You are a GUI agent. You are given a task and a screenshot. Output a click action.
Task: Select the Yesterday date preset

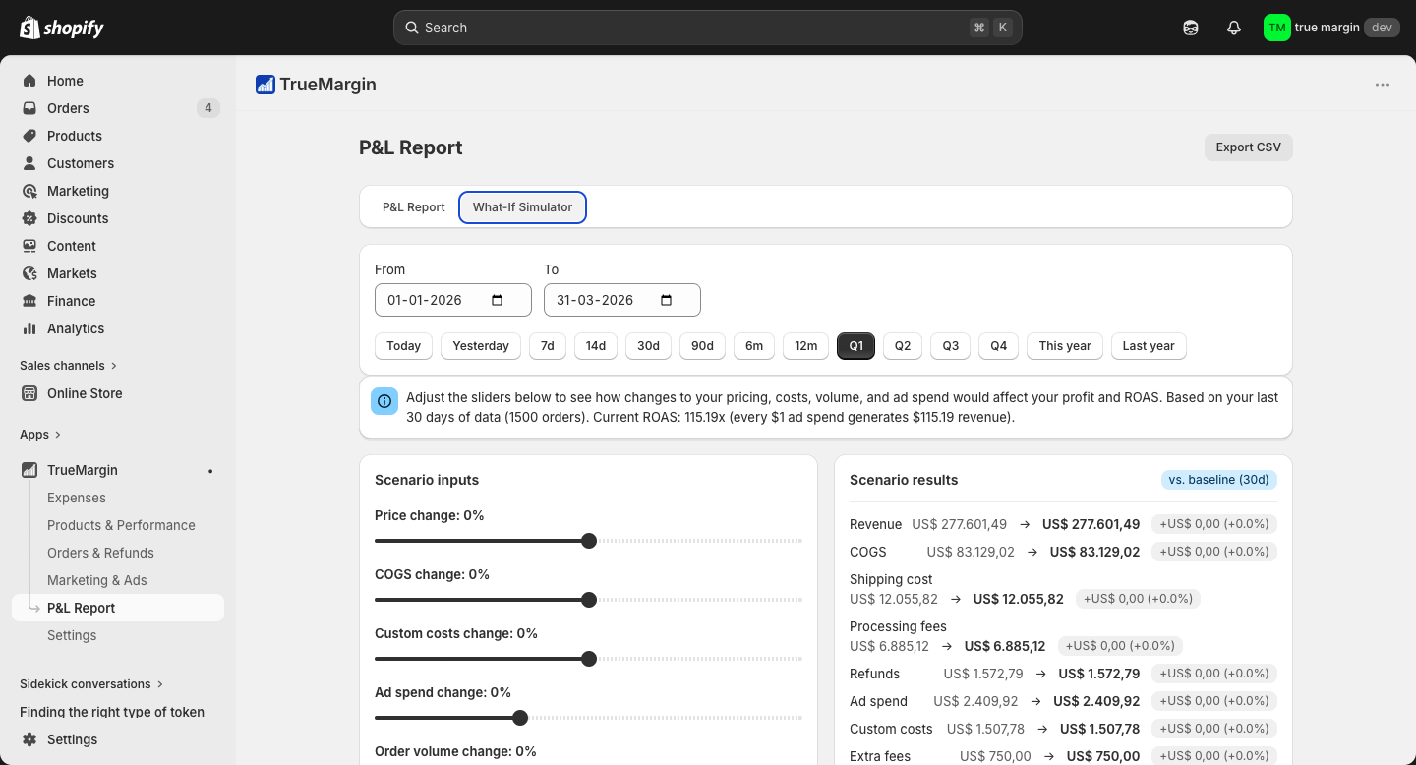pos(481,346)
